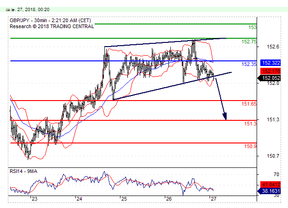288x208 pixels.
Task: Click the 'RSI14 - 9MA' indicator label
Action: (x=24, y=171)
